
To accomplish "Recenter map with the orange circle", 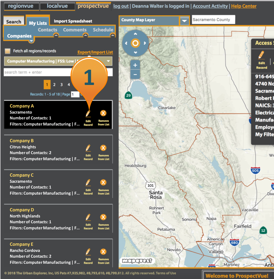I will (135, 43).
